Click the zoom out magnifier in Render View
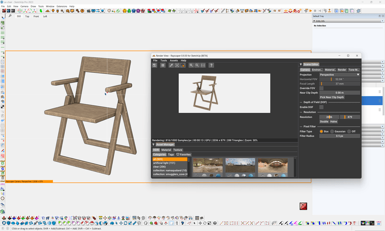This screenshot has height=231, width=385. [197, 65]
